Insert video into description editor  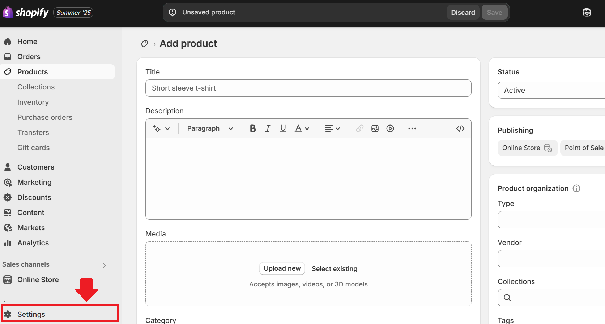(x=390, y=128)
